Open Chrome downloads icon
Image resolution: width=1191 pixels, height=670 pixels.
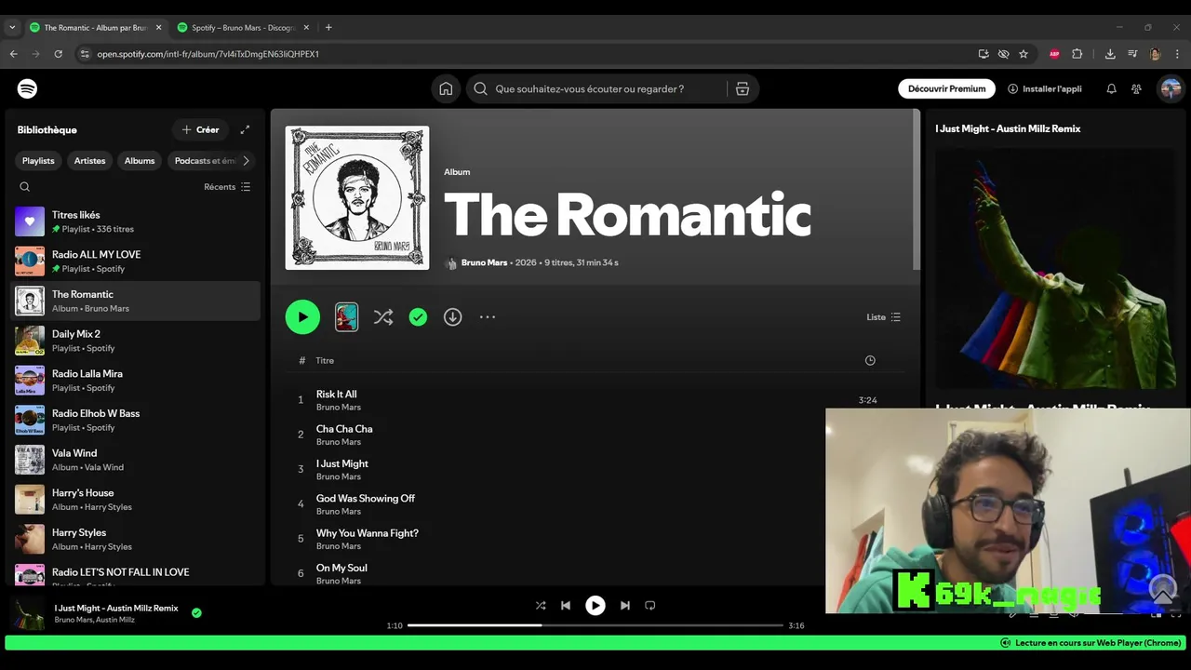[1110, 54]
